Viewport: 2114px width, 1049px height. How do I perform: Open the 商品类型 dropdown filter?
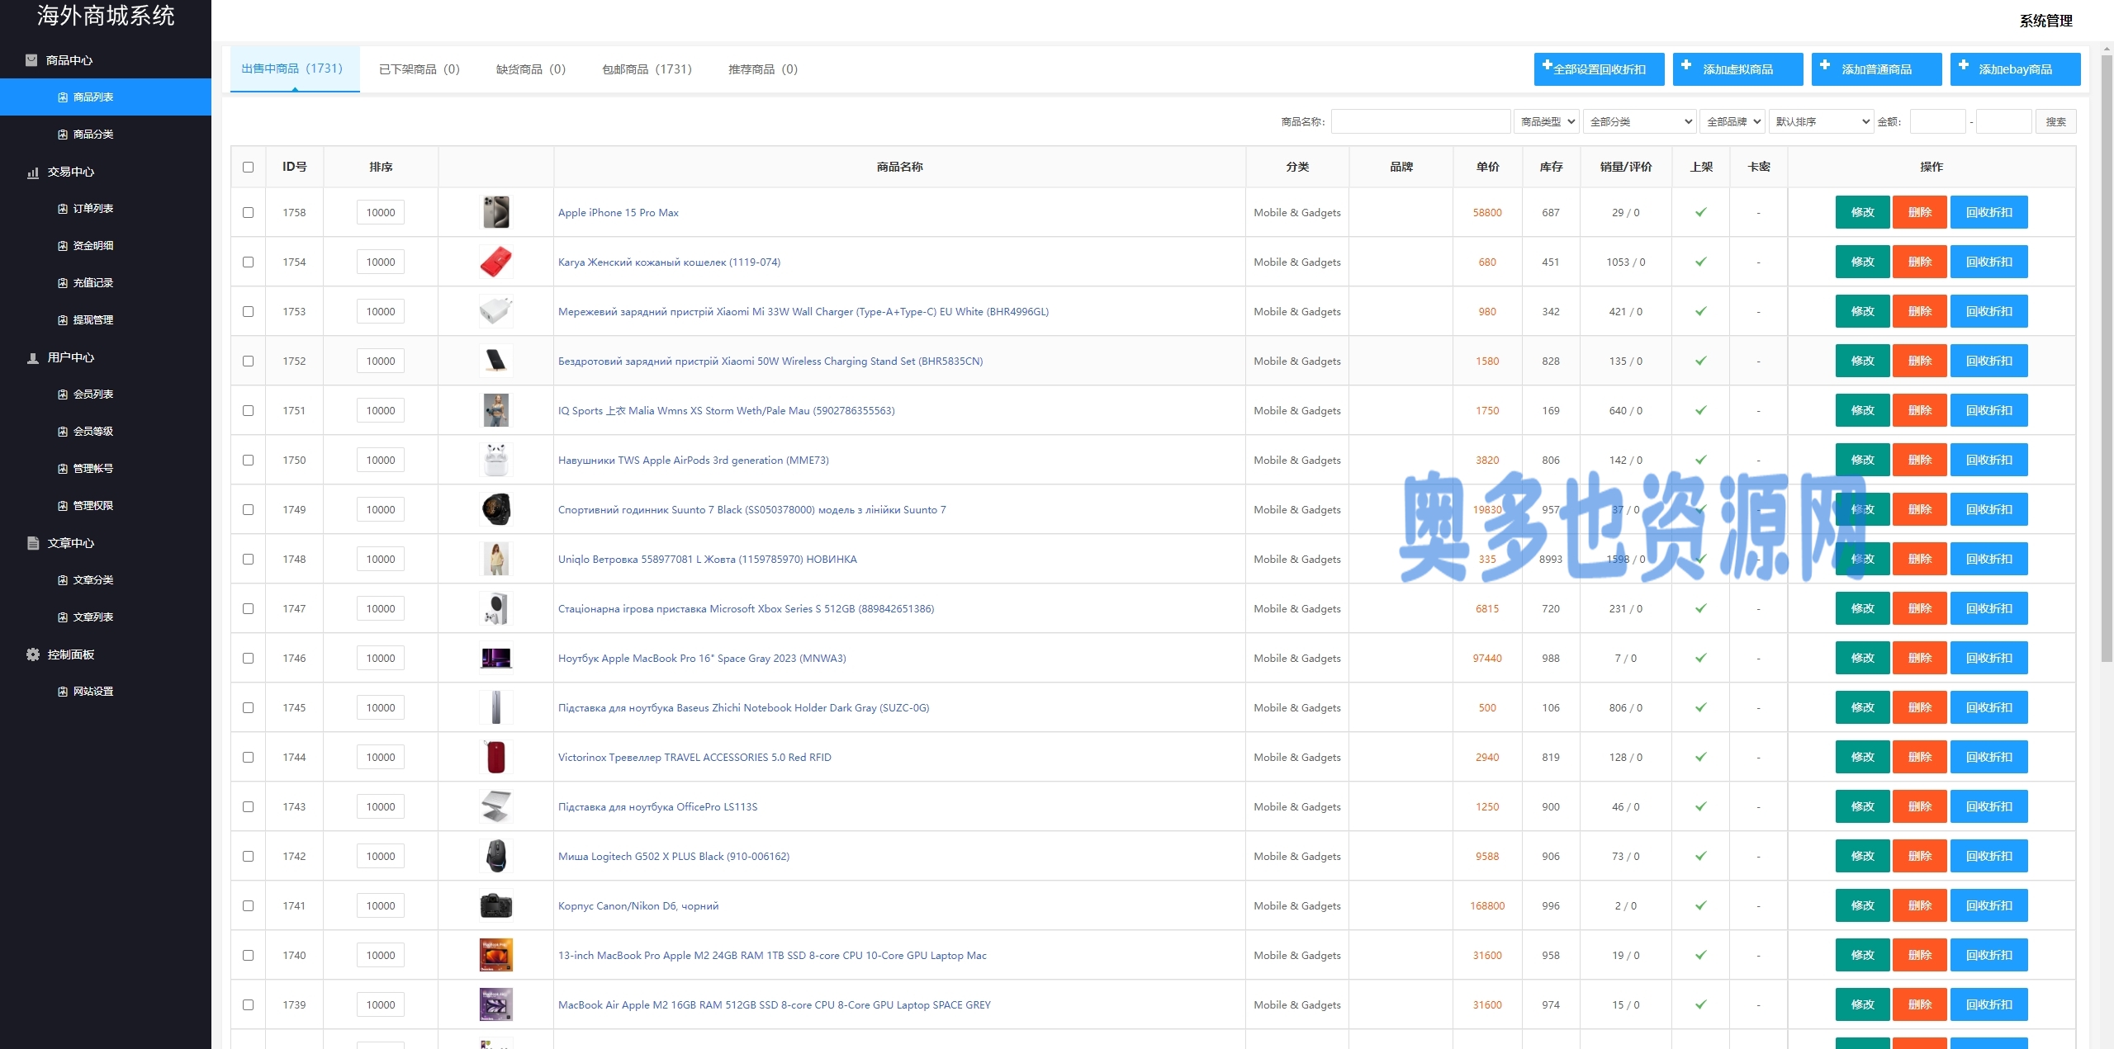(1546, 121)
